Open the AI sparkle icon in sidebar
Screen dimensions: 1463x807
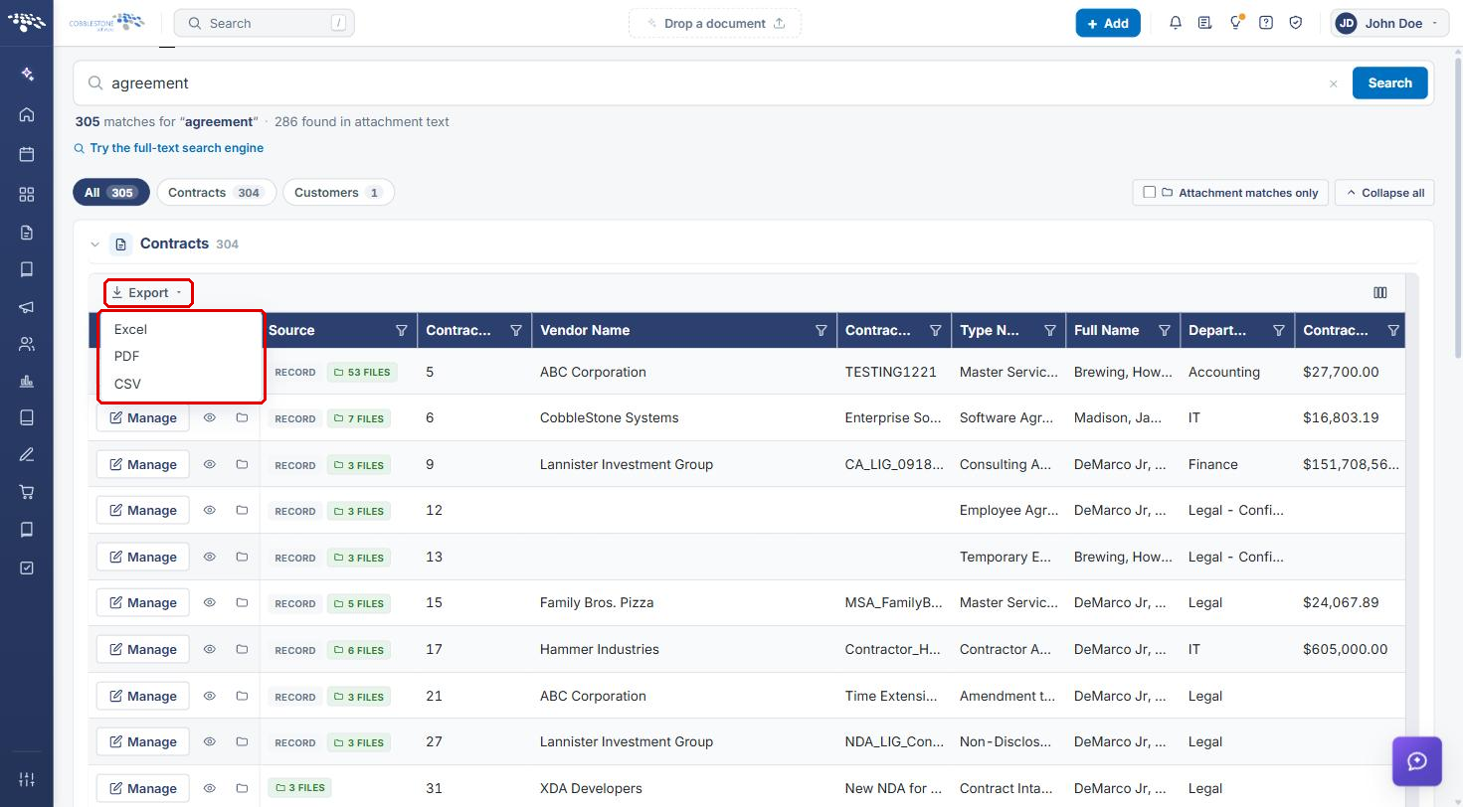point(27,75)
